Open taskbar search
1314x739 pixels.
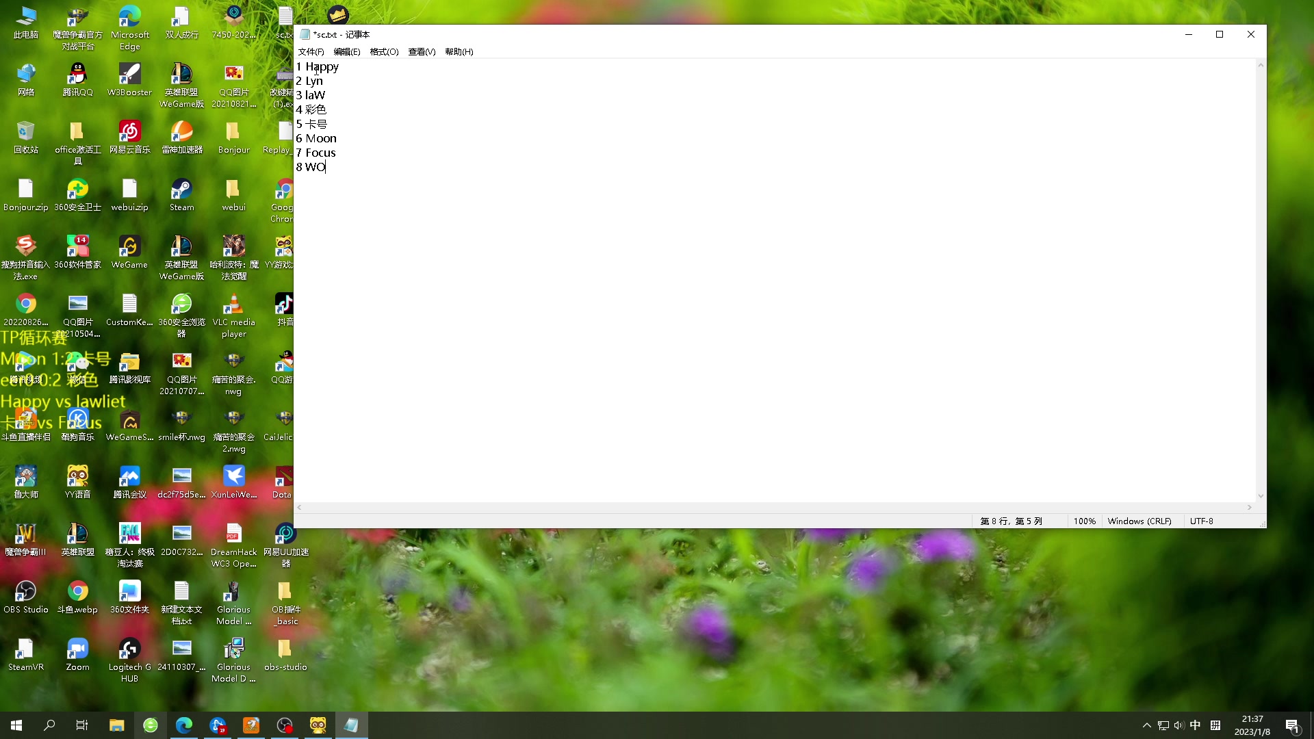coord(49,725)
